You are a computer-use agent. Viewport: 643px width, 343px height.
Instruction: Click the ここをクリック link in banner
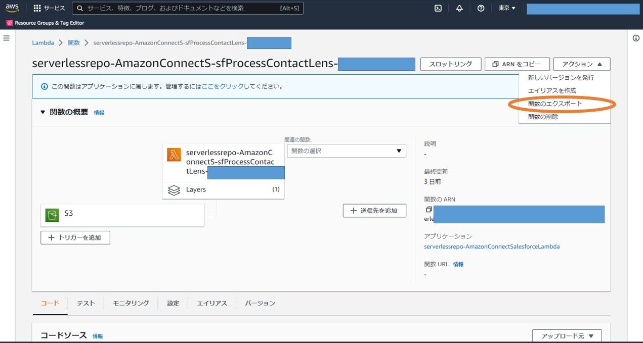223,87
